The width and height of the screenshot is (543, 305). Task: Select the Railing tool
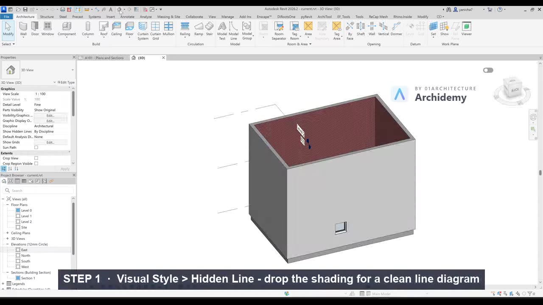point(185,29)
